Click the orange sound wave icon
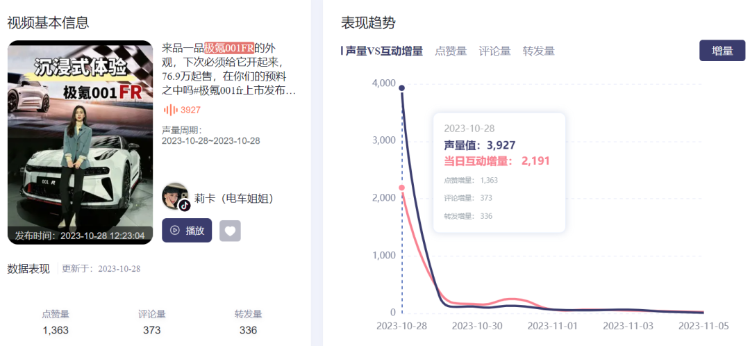Screen dimensions: 750x346 pos(170,110)
